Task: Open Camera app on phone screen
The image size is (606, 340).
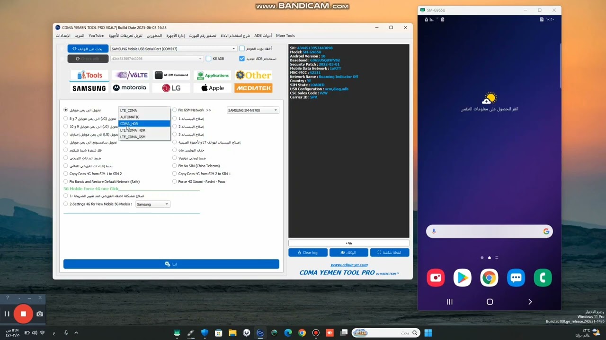Action: pyautogui.click(x=436, y=278)
